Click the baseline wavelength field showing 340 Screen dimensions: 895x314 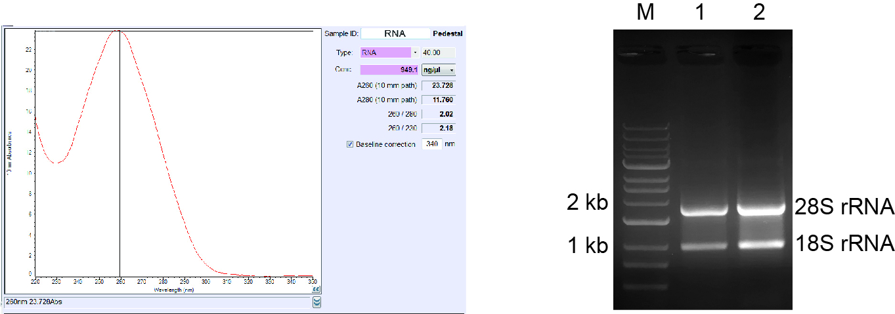tap(431, 144)
